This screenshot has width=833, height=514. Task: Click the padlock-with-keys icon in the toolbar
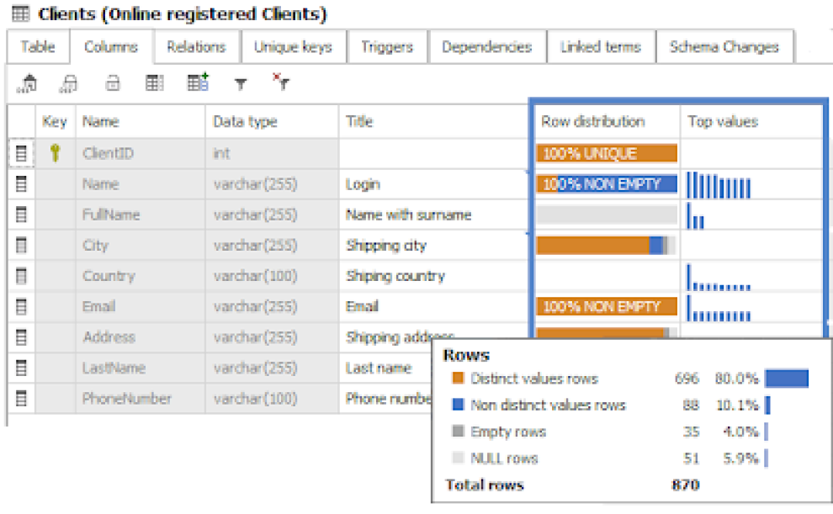[x=69, y=82]
